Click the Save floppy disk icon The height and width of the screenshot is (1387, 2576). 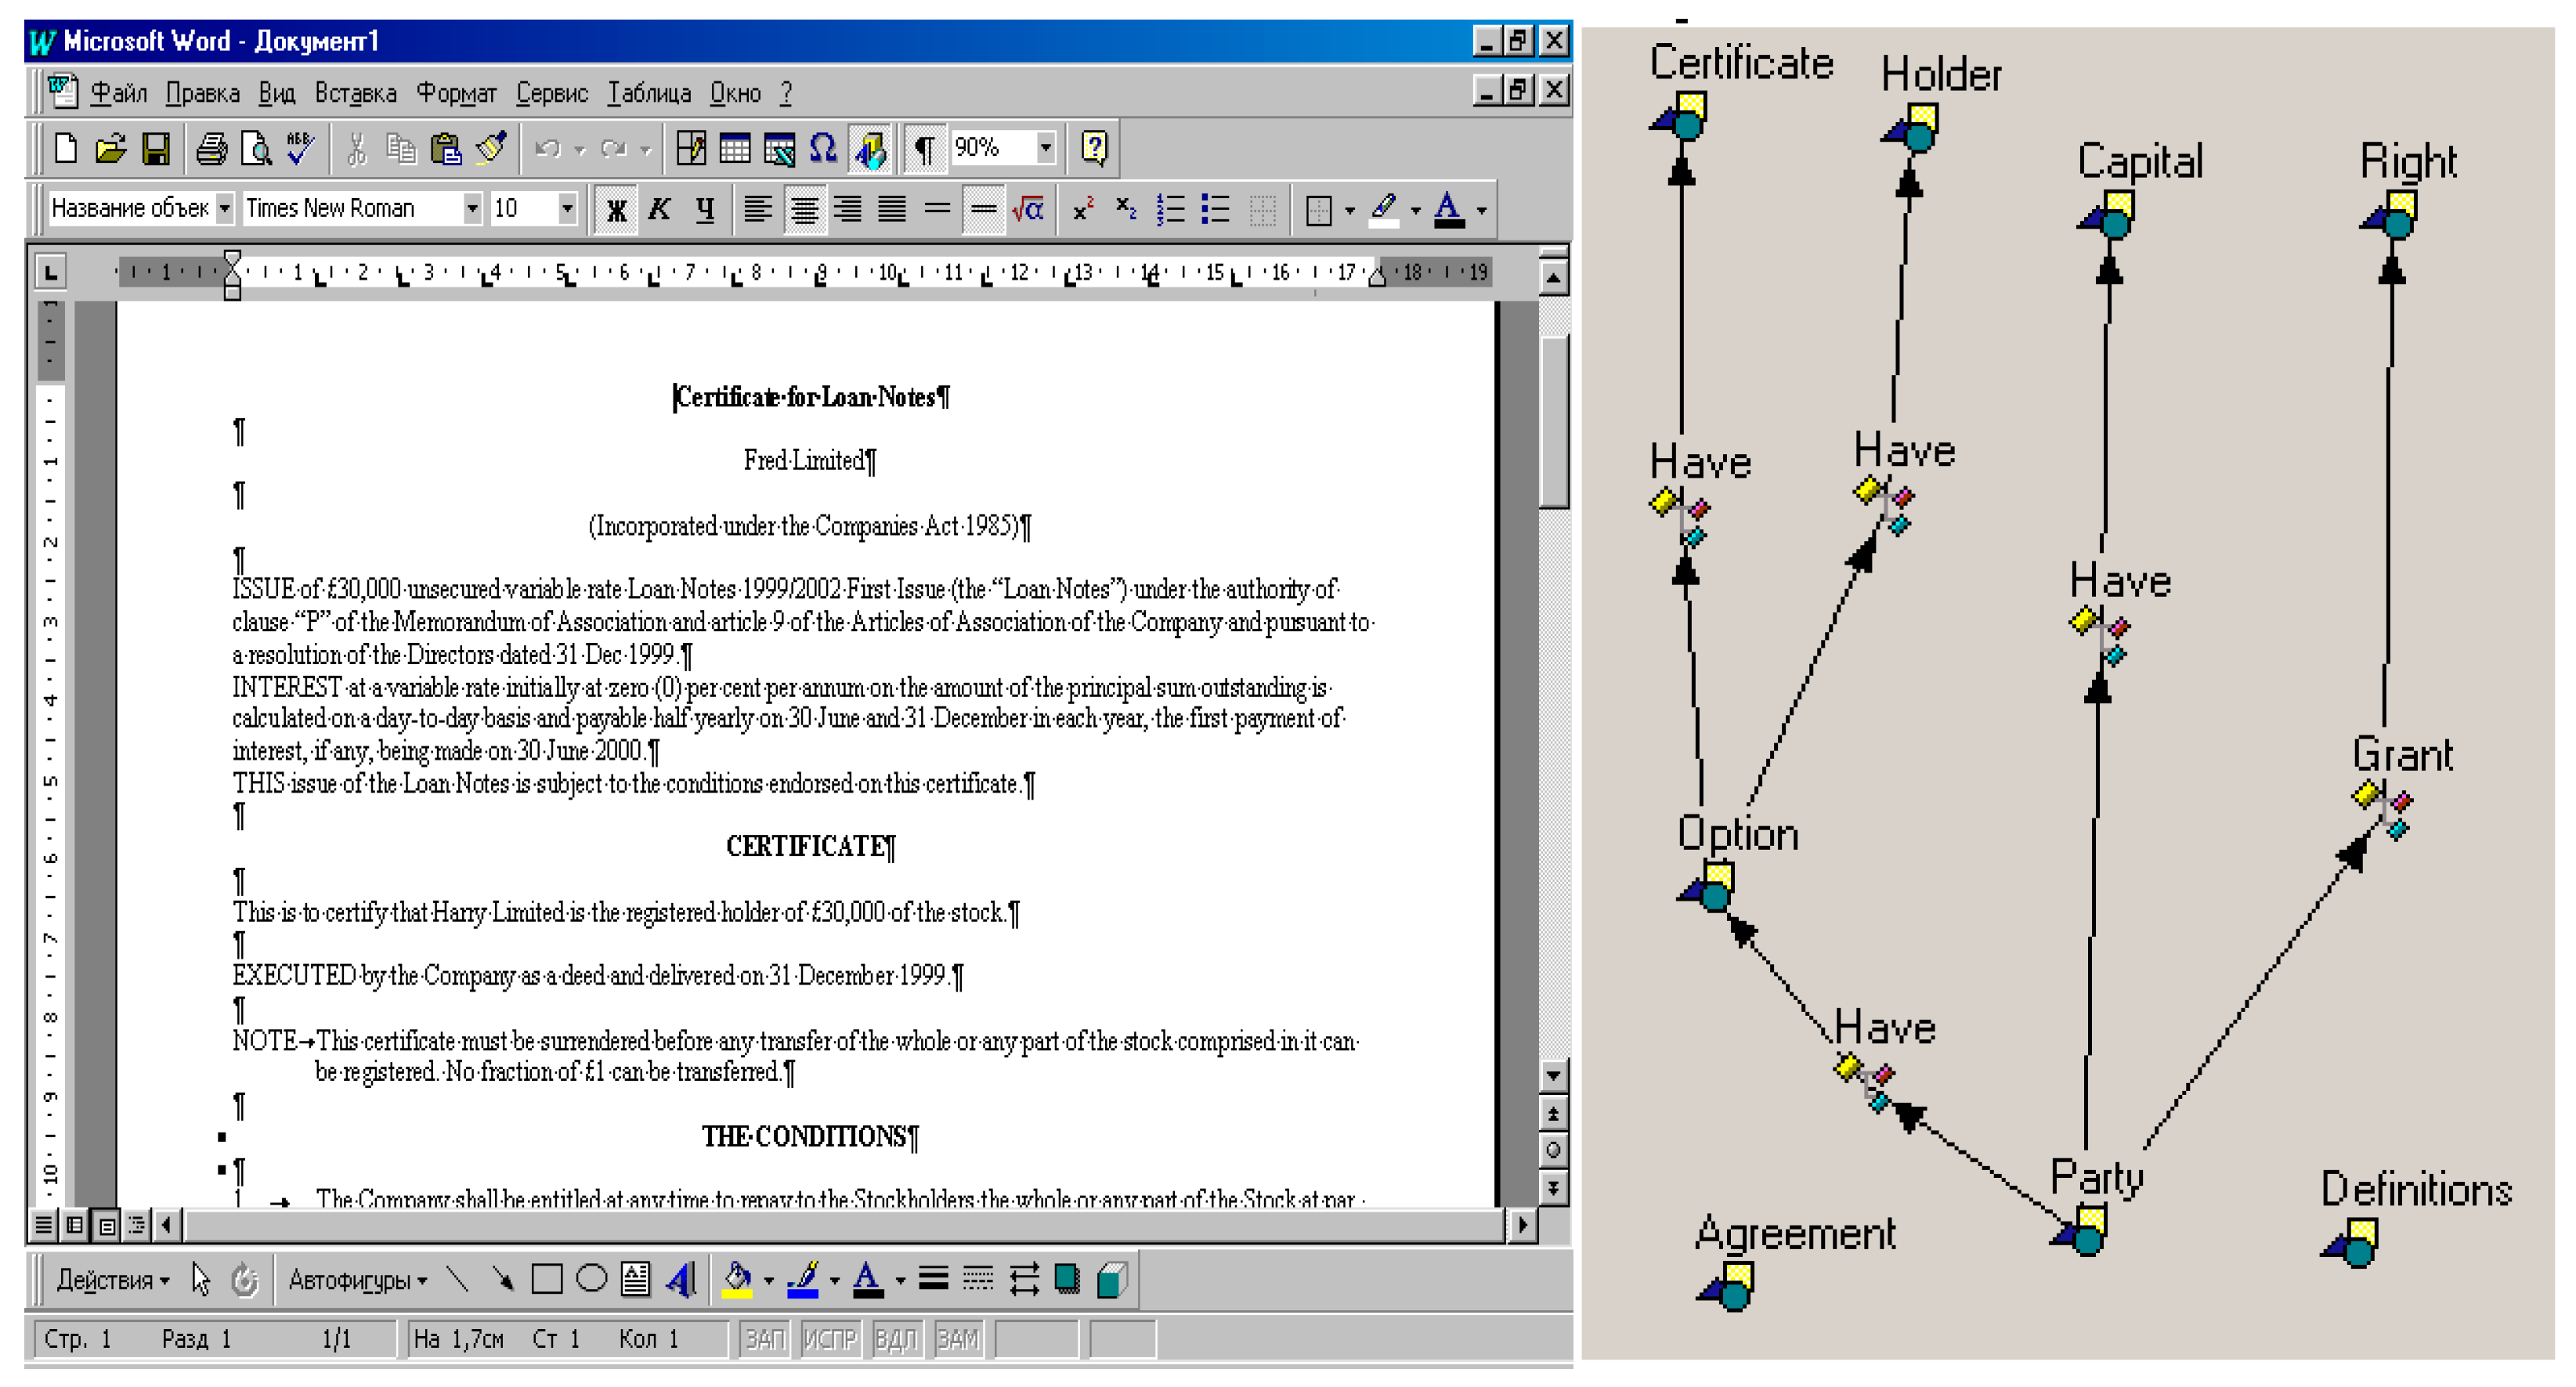click(x=155, y=149)
